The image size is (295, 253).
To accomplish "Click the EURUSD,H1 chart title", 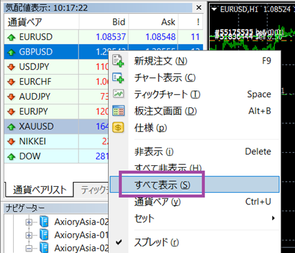I will pos(239,9).
